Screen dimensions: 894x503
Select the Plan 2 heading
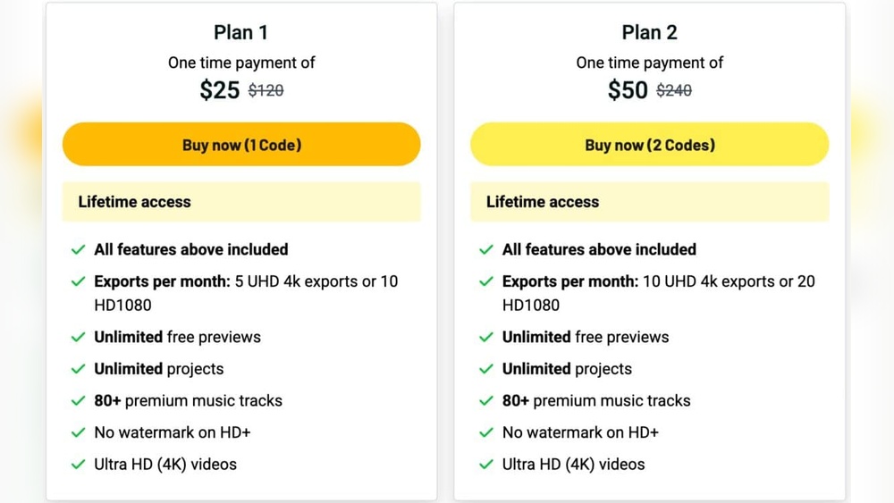[650, 33]
